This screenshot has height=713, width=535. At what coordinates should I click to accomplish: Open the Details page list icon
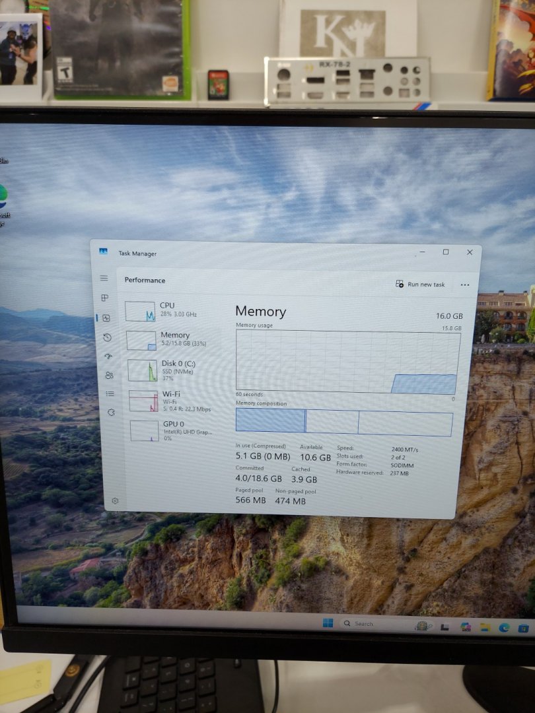point(110,393)
